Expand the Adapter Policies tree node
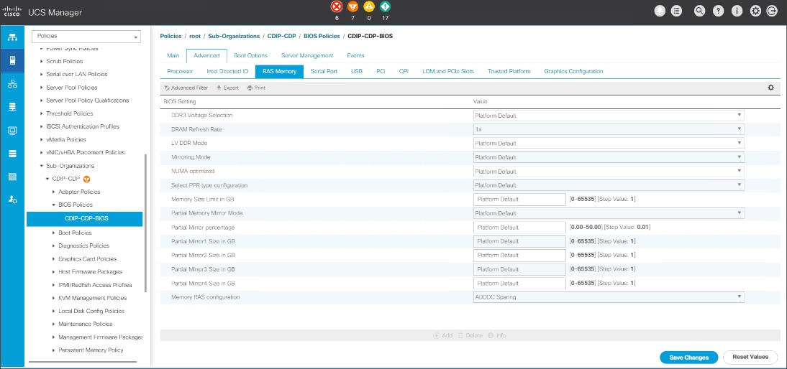 pos(54,192)
